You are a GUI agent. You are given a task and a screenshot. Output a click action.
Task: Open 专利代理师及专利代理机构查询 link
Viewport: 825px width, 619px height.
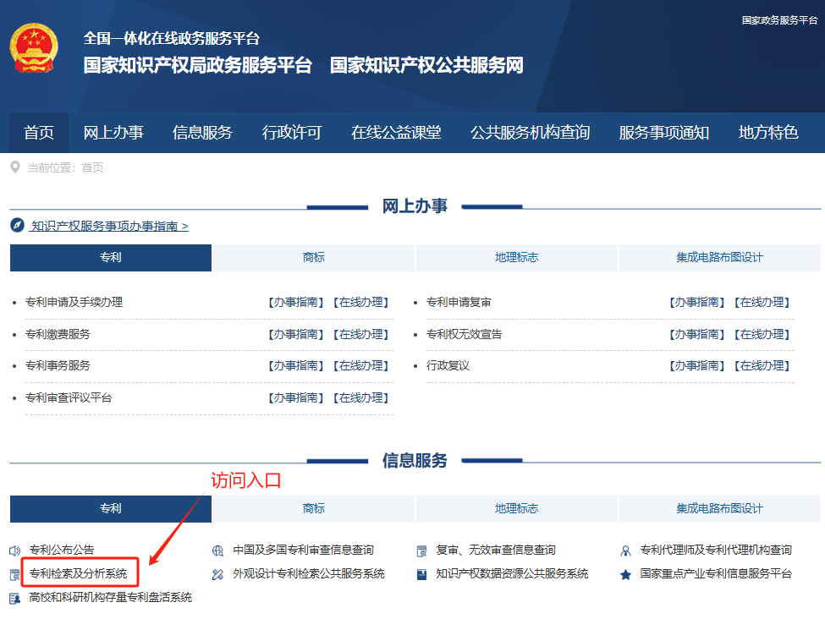tap(716, 551)
